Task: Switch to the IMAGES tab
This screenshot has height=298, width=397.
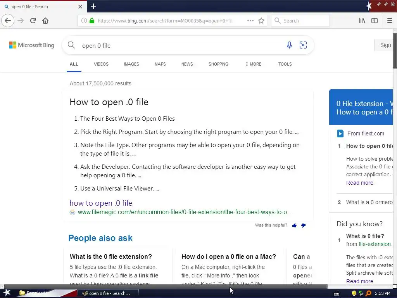Action: click(131, 64)
